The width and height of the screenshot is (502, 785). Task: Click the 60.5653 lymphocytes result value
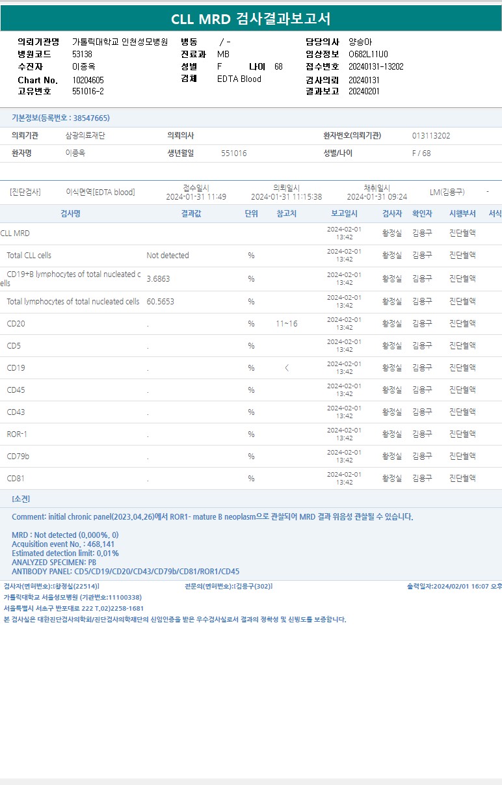tap(160, 302)
